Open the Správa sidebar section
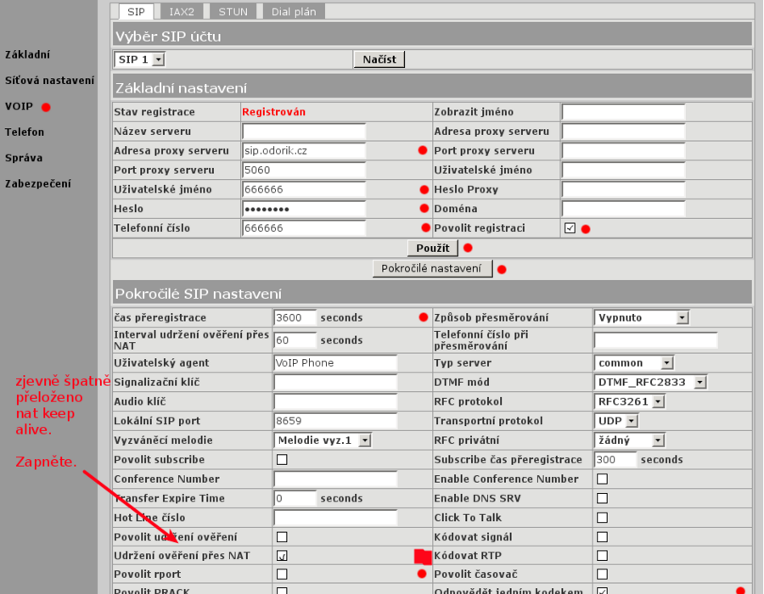Viewport: 764px width, 594px height. [24, 158]
